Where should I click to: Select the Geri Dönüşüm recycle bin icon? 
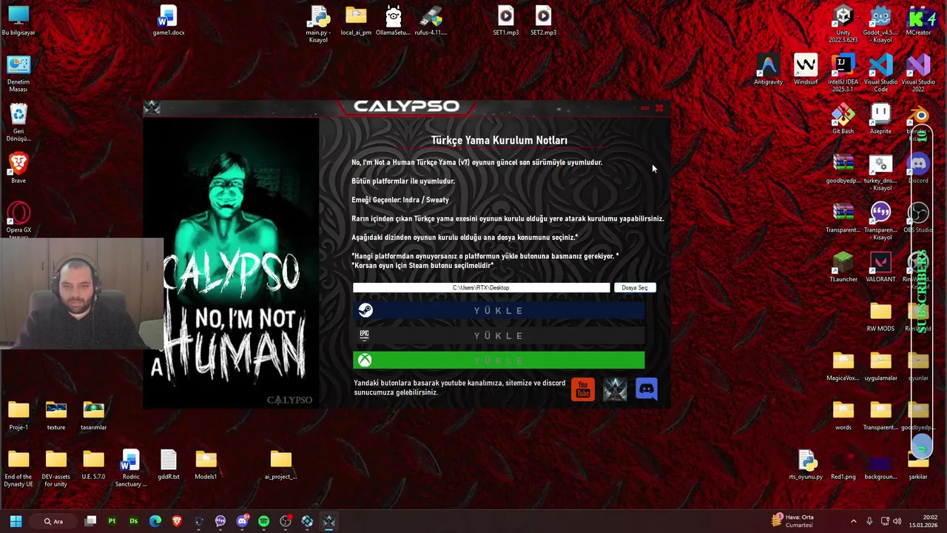tap(18, 123)
